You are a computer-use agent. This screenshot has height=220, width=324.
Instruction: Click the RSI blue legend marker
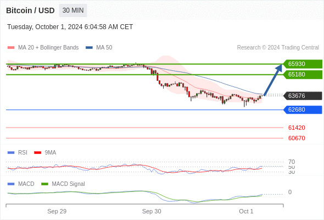pos(11,153)
